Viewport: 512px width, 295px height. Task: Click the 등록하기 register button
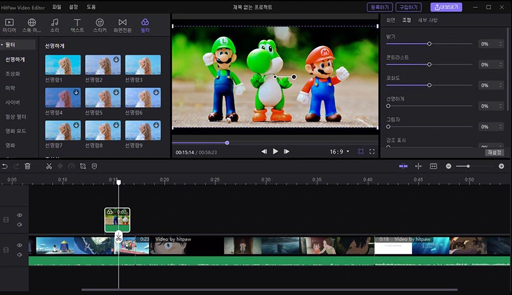click(380, 7)
